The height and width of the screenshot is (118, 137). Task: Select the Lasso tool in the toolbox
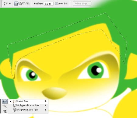[5, 101]
